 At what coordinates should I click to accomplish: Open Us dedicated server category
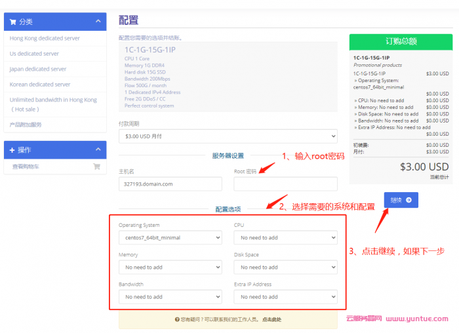34,54
